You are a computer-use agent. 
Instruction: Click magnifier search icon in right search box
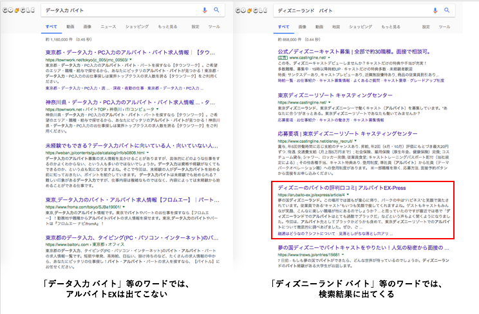click(447, 10)
